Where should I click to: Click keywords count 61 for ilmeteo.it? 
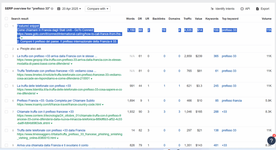pyautogui.click(x=217, y=71)
